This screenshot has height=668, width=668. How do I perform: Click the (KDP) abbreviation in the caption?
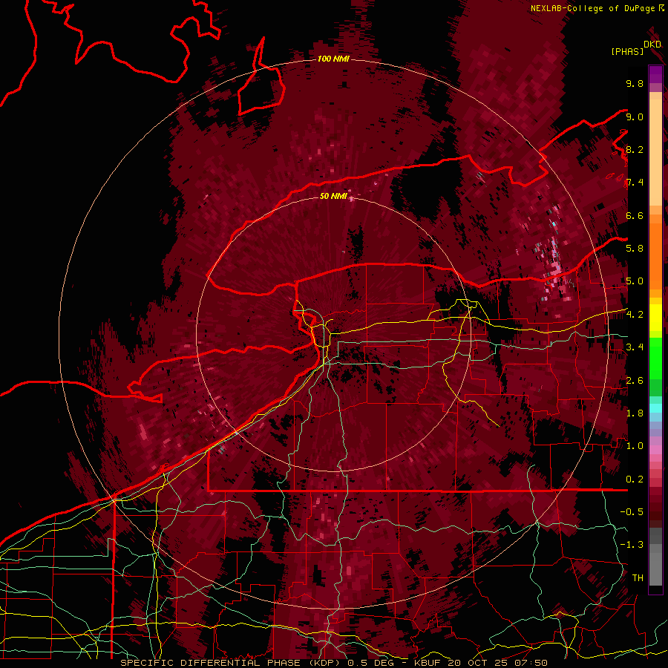click(x=324, y=663)
